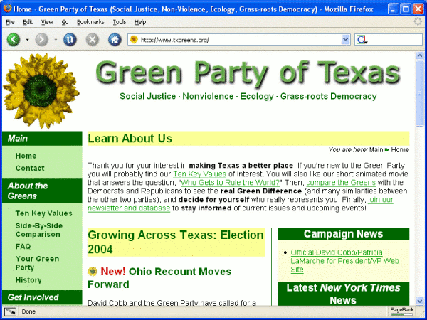Click the status bar icon beside Done
This screenshot has width=427, height=320.
10,311
